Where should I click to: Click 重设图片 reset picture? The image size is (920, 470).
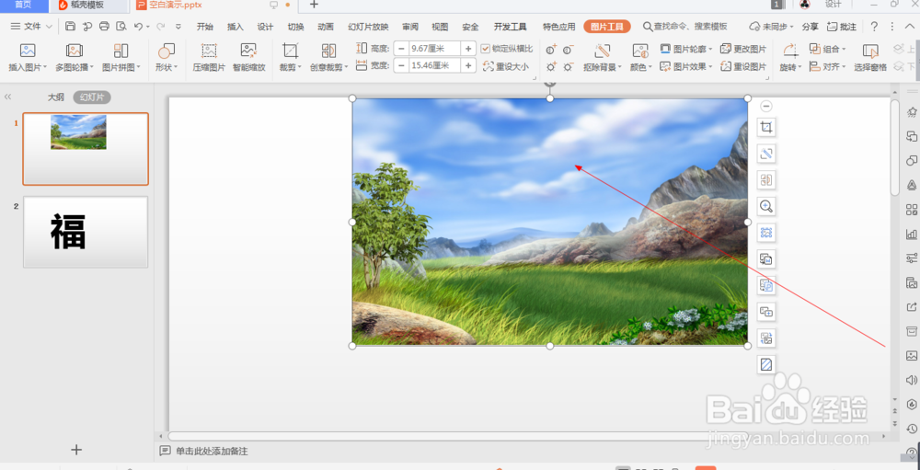(743, 66)
